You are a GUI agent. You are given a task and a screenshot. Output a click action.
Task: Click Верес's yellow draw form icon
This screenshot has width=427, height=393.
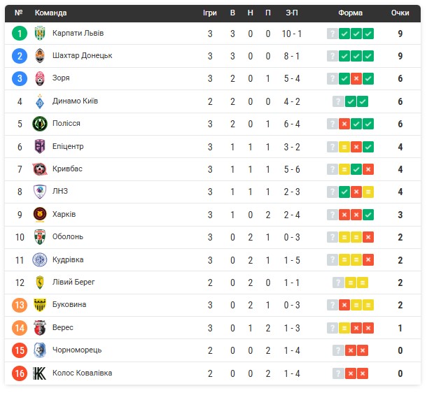pyautogui.click(x=344, y=328)
